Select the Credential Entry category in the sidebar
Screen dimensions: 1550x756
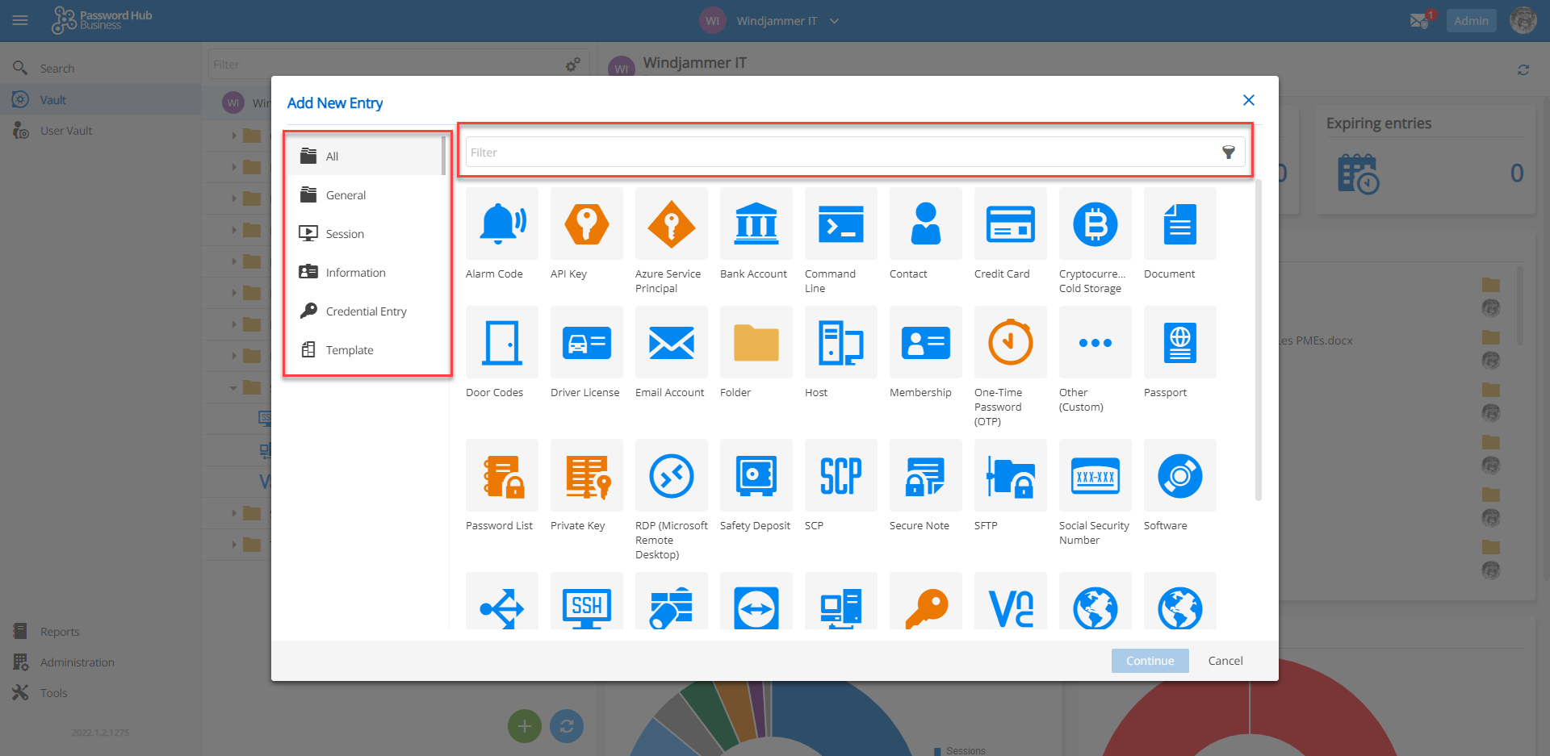click(x=366, y=311)
